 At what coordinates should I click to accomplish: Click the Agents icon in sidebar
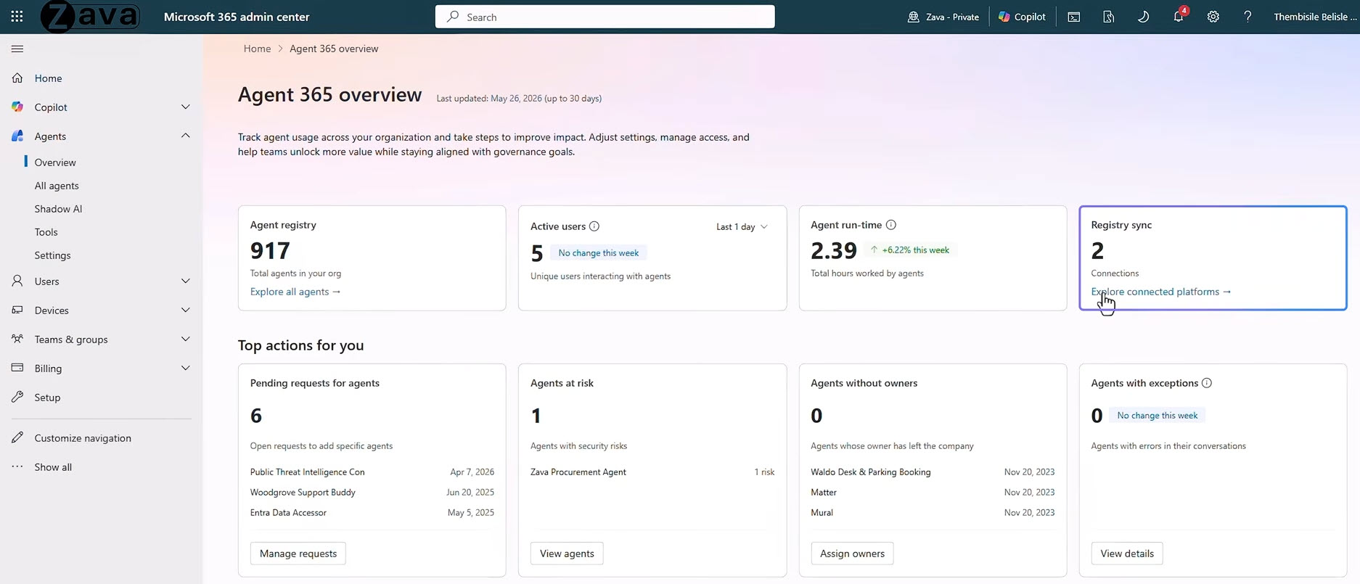click(17, 136)
